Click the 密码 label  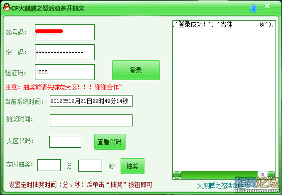pos(16,52)
